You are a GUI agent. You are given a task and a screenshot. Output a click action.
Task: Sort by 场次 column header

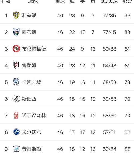coord(60,1)
